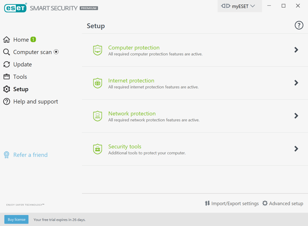Go to the Home menu item

[21, 40]
